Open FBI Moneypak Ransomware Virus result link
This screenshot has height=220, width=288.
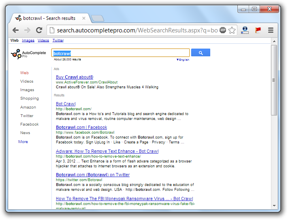124,199
